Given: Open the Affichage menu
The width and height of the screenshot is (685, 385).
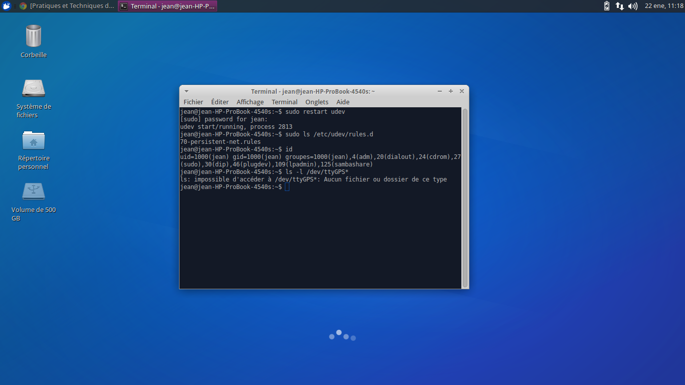Looking at the screenshot, I should (250, 102).
